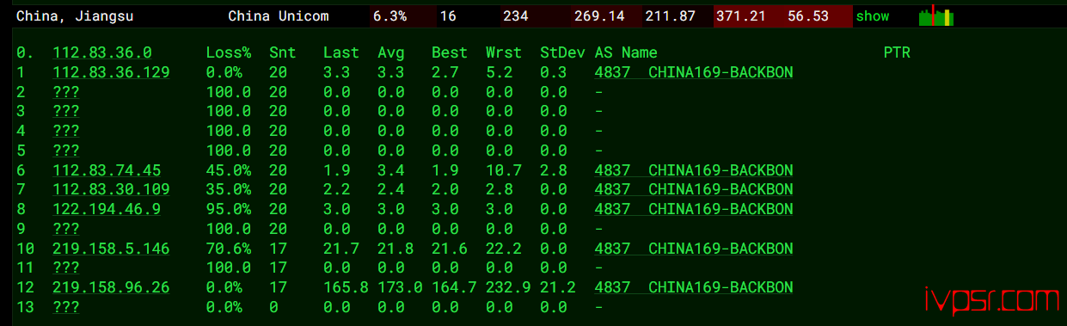1067x326 pixels.
Task: Click the ??? host on hop 2
Action: point(66,92)
